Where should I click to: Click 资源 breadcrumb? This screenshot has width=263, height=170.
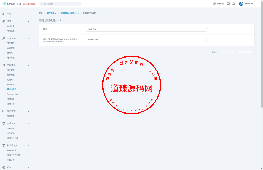(x=41, y=13)
